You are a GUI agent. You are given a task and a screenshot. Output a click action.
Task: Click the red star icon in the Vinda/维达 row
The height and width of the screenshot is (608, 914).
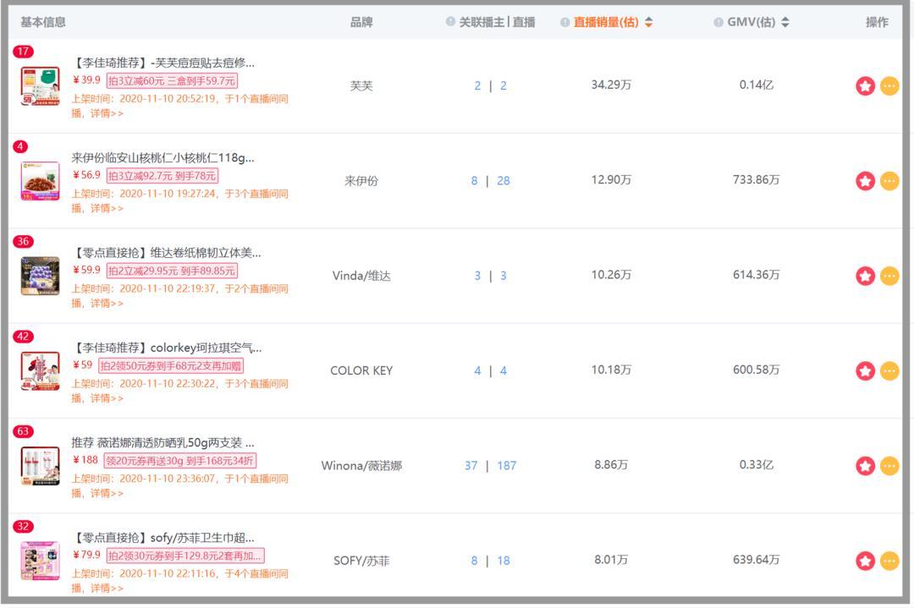[x=865, y=276]
